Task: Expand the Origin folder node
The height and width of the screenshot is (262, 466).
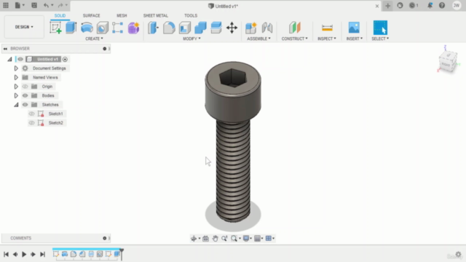Action: (x=16, y=87)
